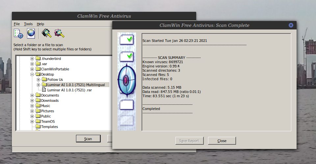316x164 pixels.
Task: Select the 'Templates' tree label
Action: coord(50,127)
